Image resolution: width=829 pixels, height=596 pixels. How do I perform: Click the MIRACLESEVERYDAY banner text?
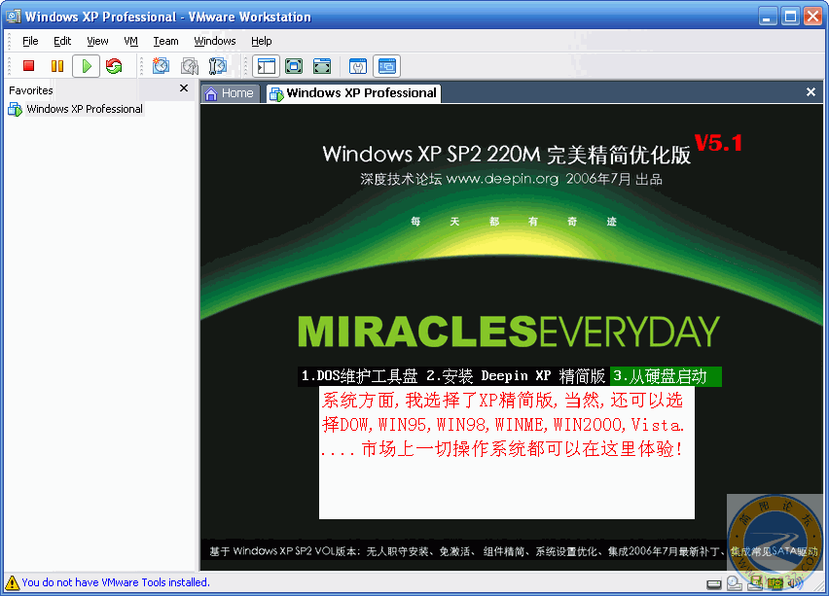(x=509, y=332)
